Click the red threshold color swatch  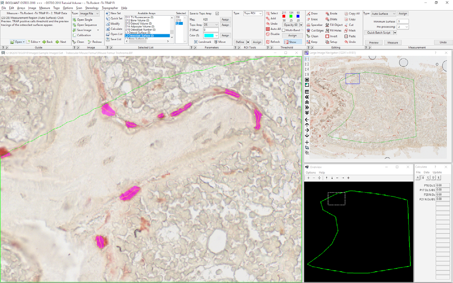click(284, 17)
